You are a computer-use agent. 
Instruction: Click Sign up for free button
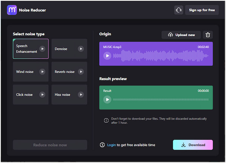point(202,10)
